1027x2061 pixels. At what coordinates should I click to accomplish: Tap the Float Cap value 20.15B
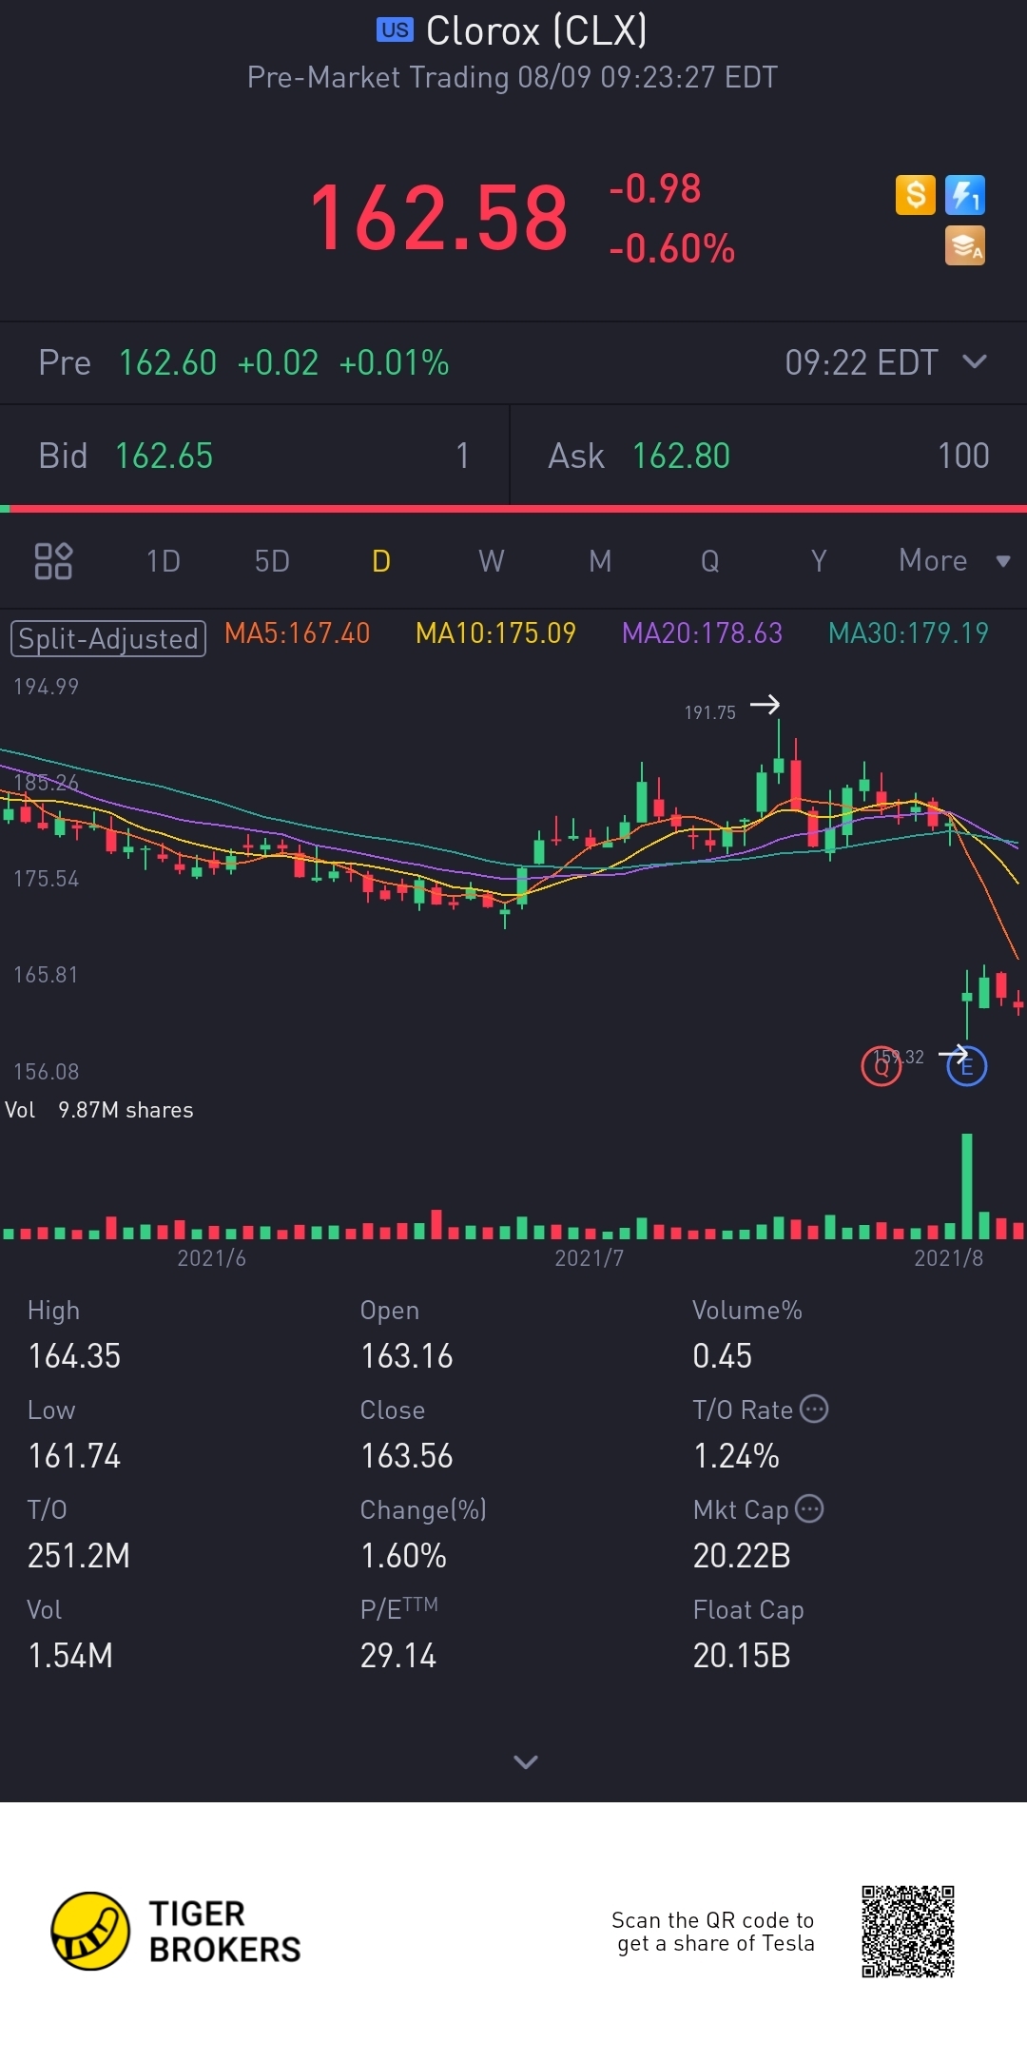pyautogui.click(x=742, y=1656)
